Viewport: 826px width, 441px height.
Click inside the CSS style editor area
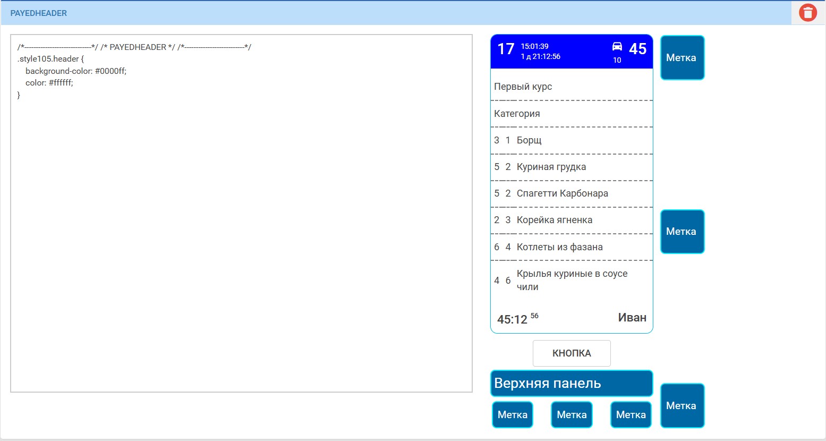pos(241,213)
